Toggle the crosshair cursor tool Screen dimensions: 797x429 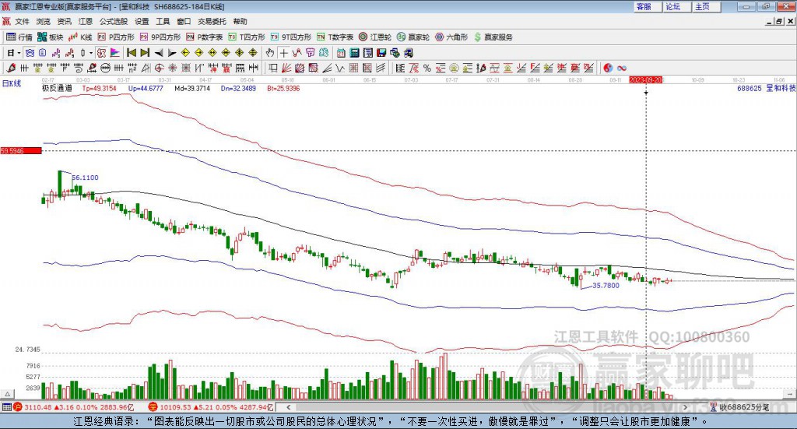tap(283, 53)
